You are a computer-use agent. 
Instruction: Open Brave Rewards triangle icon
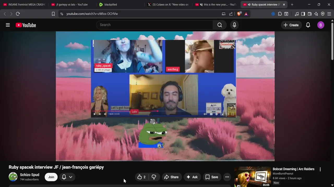246,14
